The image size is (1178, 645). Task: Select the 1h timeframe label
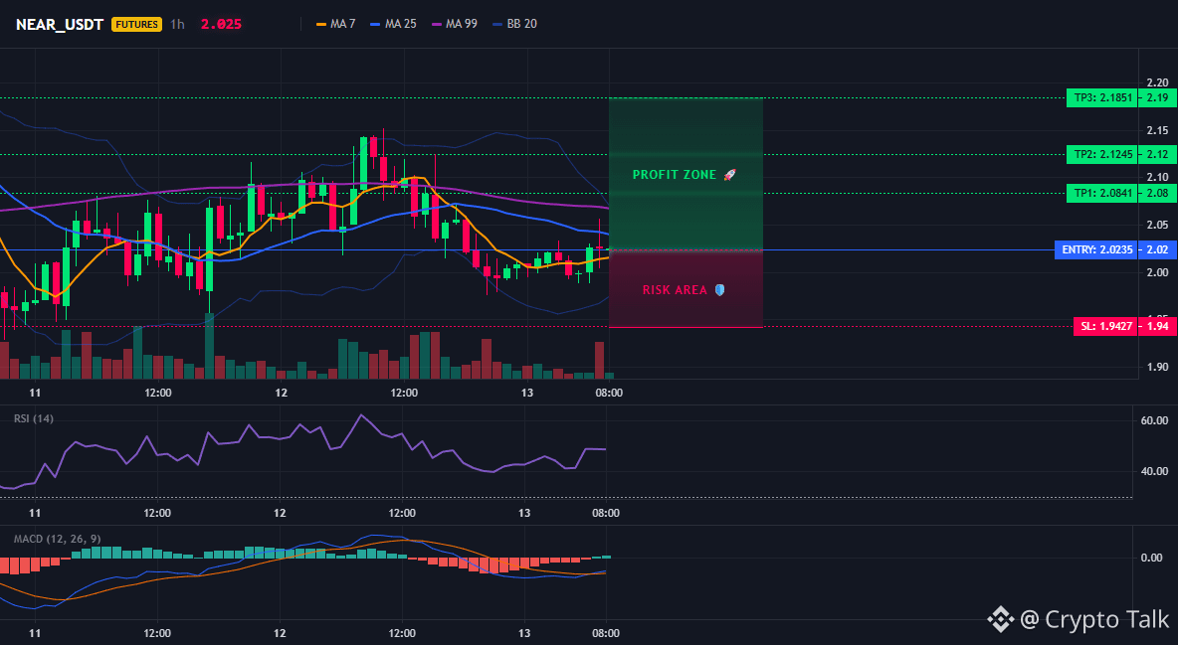(x=177, y=24)
